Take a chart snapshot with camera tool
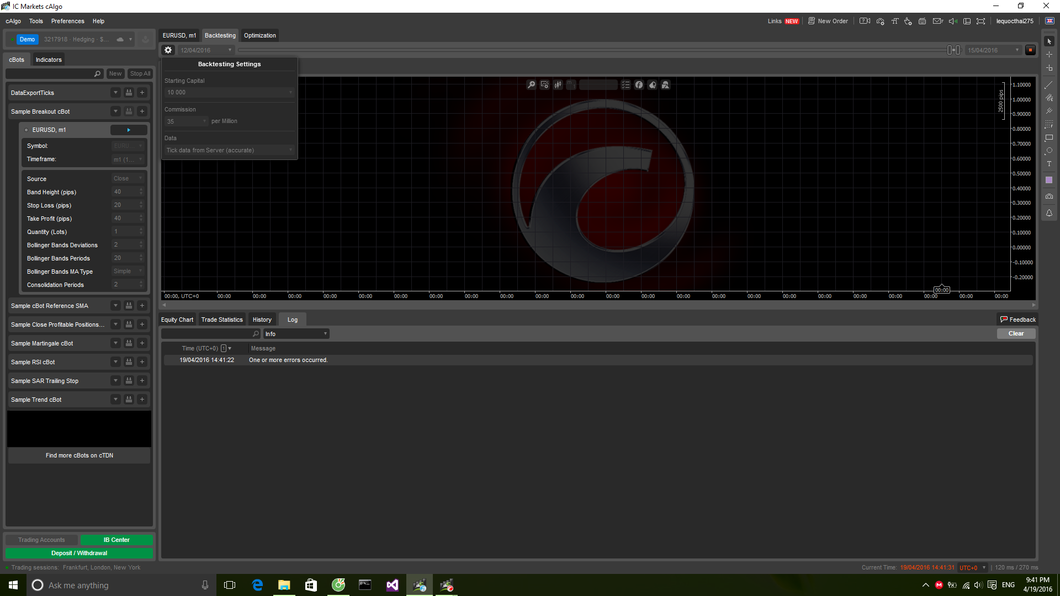The height and width of the screenshot is (596, 1060). pos(1049,196)
